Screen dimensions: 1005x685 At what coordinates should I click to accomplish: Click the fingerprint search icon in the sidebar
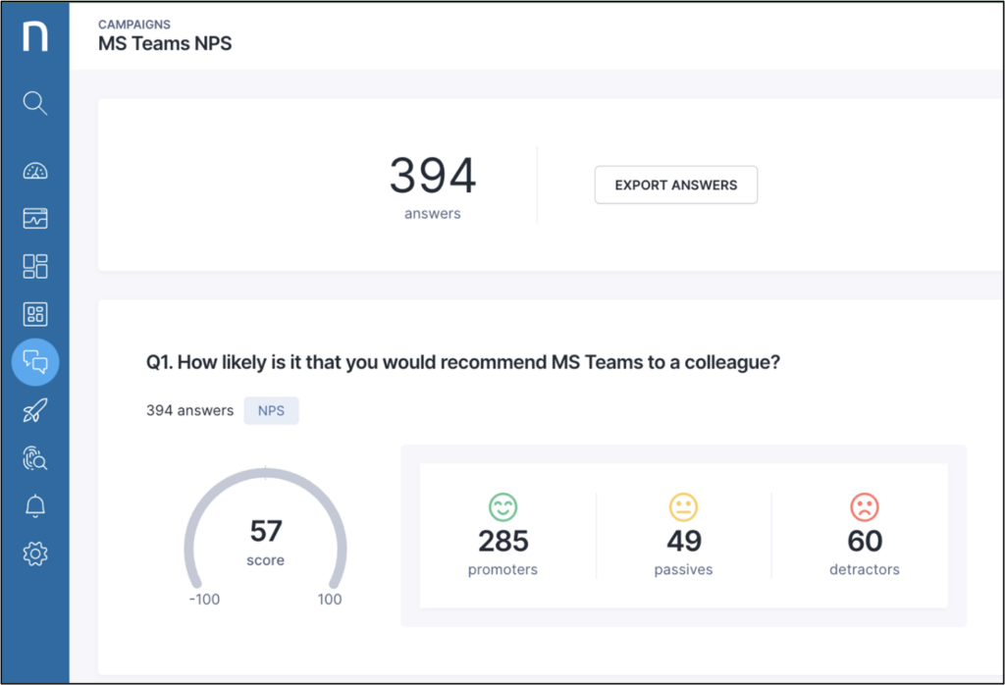click(35, 458)
